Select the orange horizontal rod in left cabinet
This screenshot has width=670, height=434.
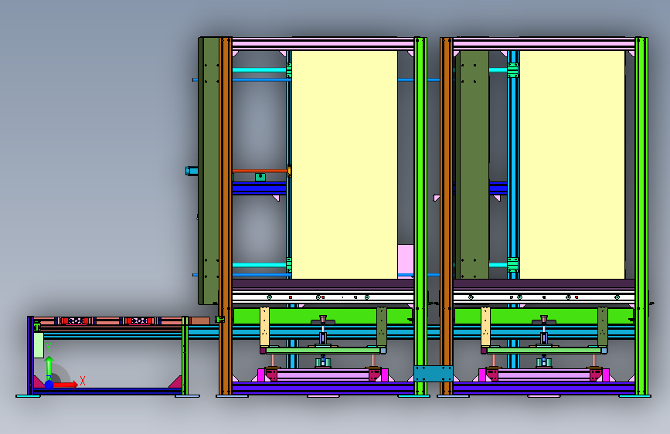coord(260,171)
